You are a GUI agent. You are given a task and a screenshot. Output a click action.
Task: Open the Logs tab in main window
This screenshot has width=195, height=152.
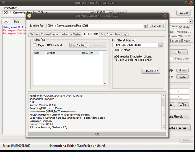click(x=6, y=21)
